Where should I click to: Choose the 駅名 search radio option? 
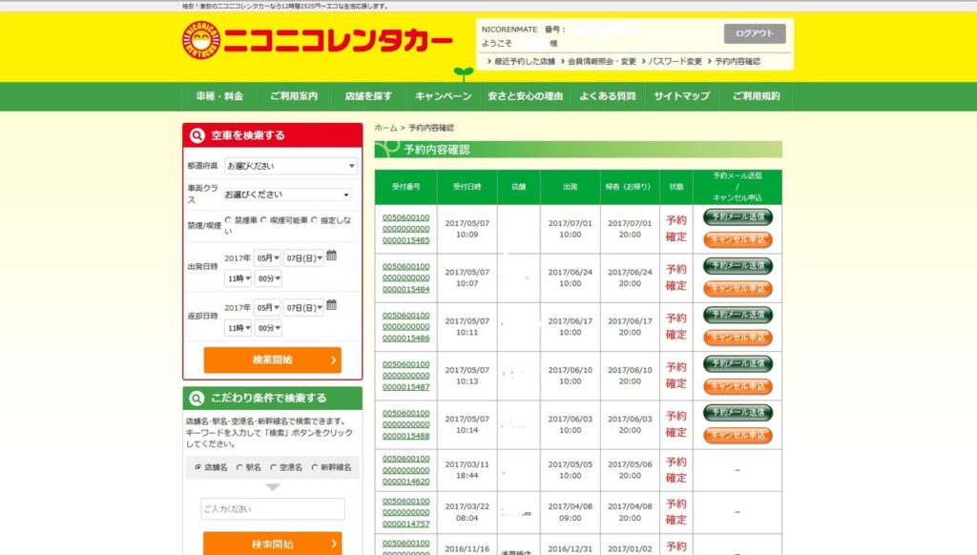click(238, 467)
